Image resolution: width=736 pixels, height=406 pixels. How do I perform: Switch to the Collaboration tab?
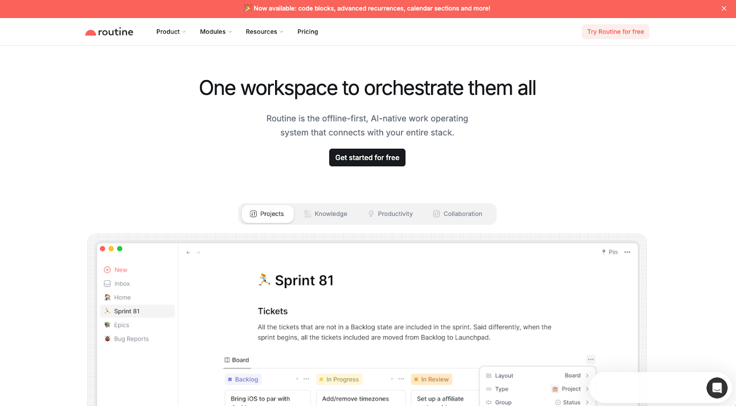(458, 214)
